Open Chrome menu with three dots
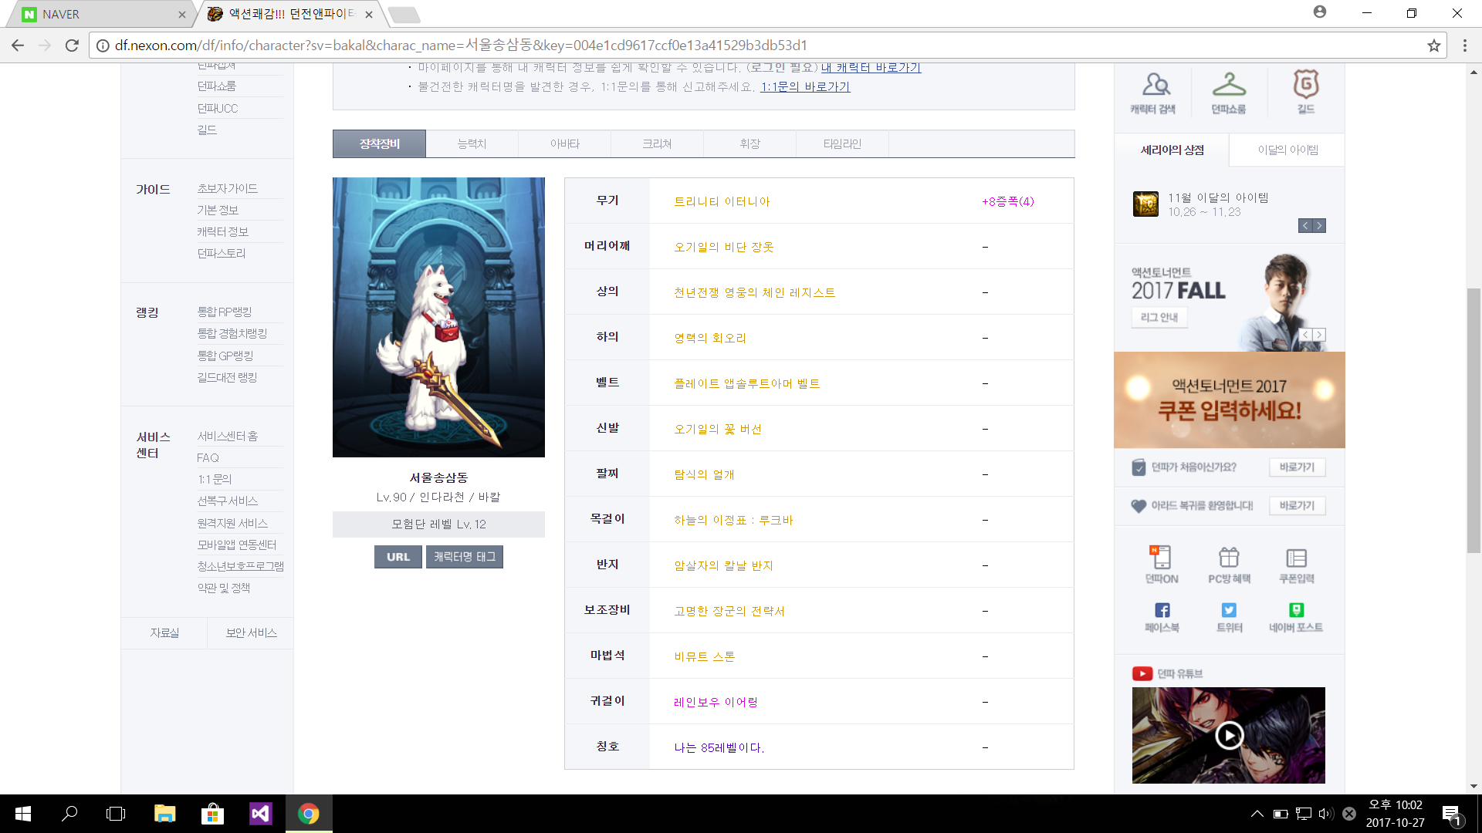 pyautogui.click(x=1465, y=46)
